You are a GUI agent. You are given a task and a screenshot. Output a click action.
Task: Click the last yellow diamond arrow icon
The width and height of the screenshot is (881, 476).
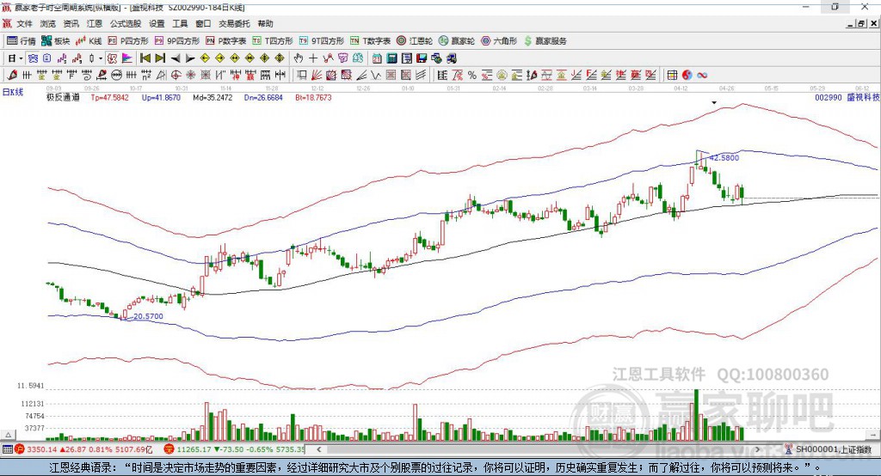(x=280, y=58)
